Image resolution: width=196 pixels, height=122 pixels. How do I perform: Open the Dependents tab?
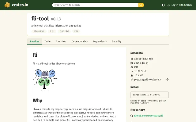[x=100, y=41]
